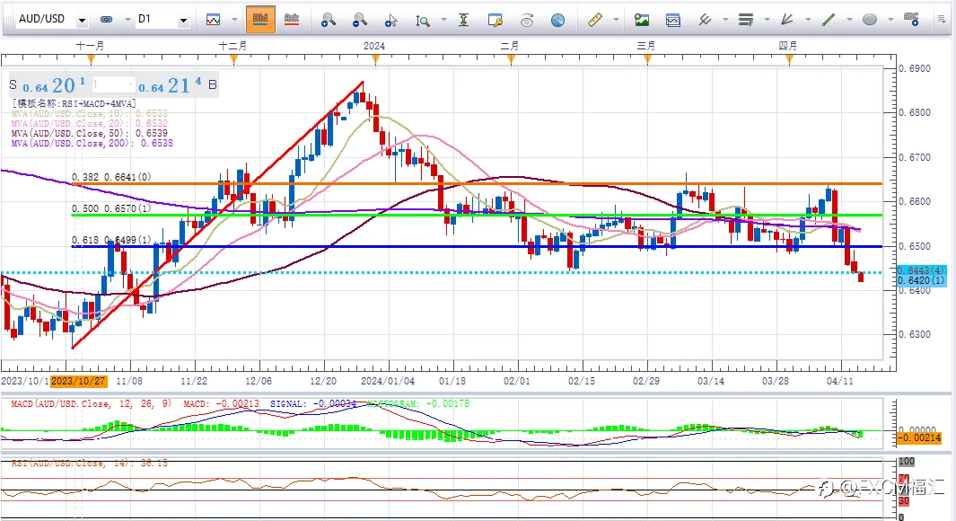This screenshot has width=956, height=521.
Task: Expand the pitchfork tool dropdown arrow
Action: pos(725,20)
